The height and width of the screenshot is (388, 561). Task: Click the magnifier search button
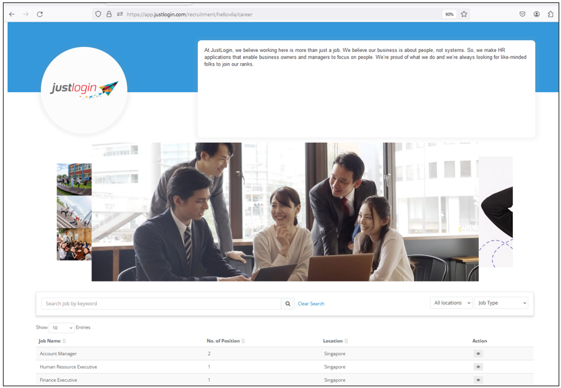click(288, 303)
